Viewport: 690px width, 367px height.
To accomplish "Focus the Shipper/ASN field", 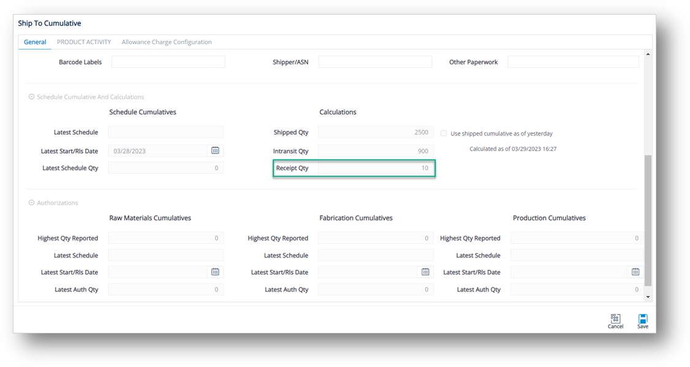I will click(375, 62).
